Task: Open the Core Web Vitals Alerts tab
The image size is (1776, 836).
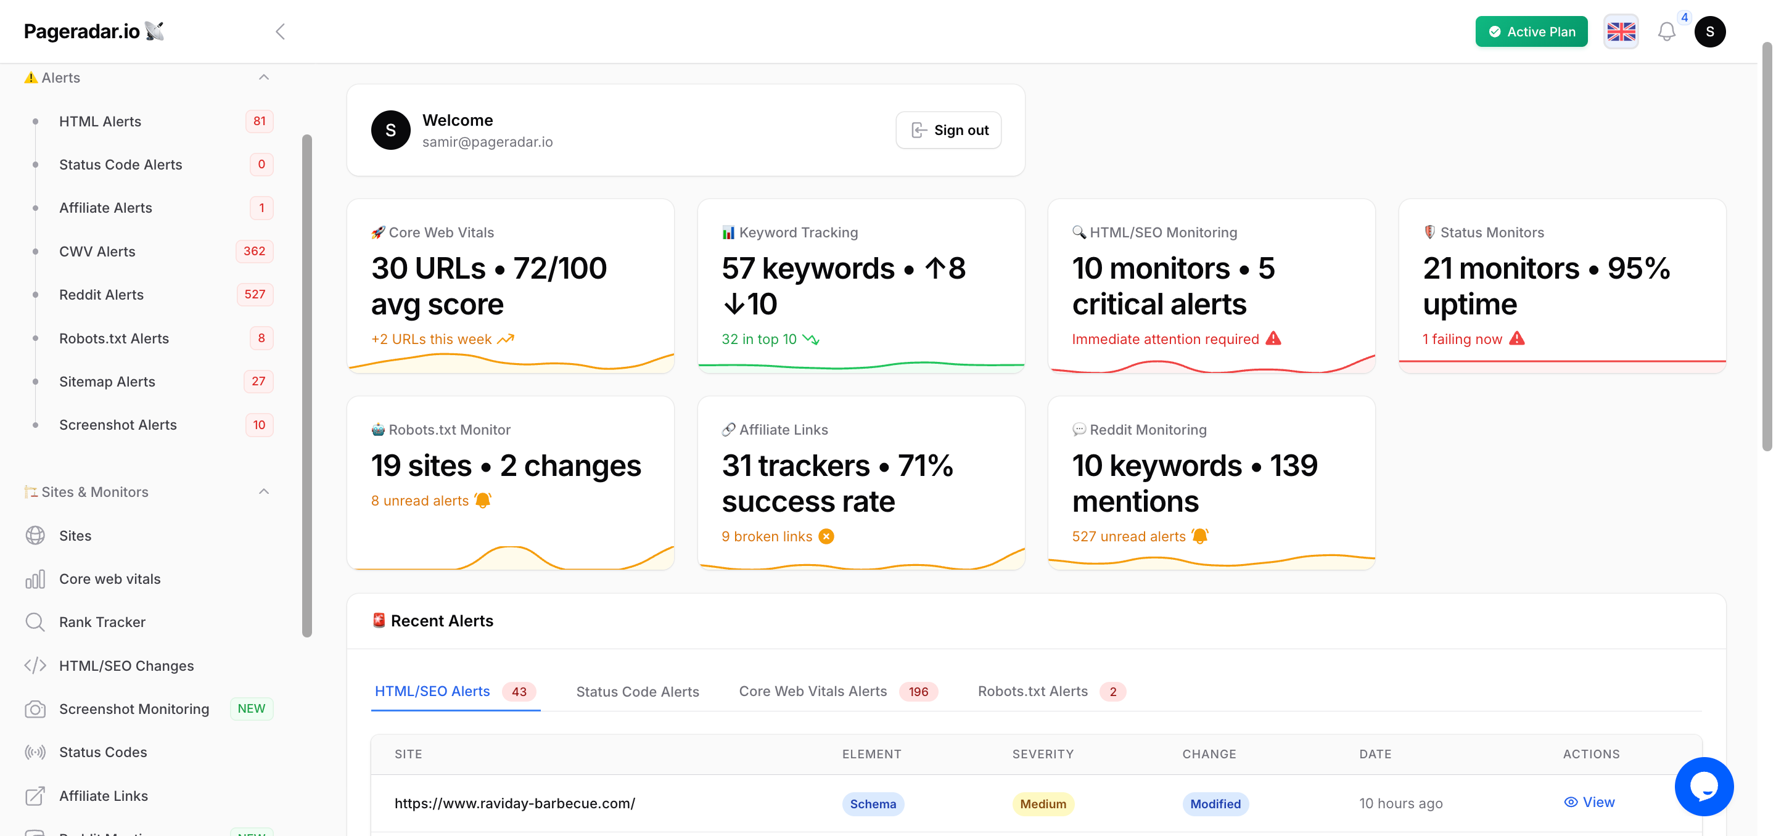Action: coord(813,691)
